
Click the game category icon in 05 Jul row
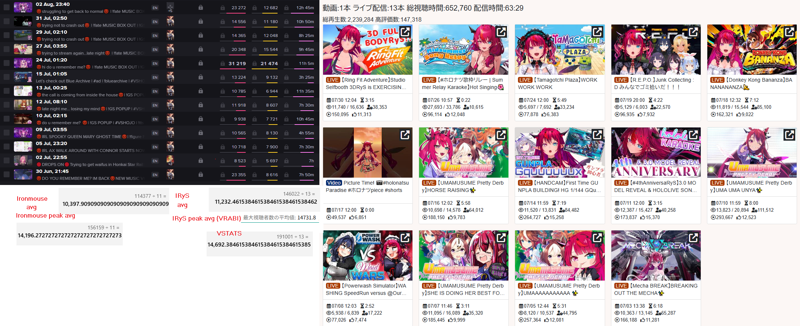click(170, 147)
